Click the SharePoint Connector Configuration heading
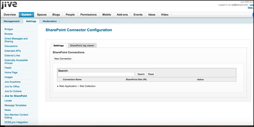Screen dimensions: 254x127 (x=79, y=30)
